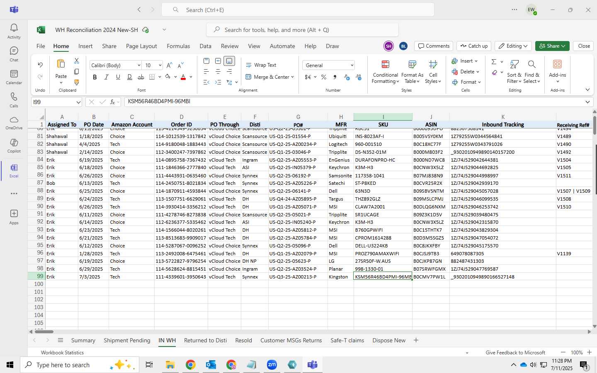Click the Teams search field
Screen dimensions: 597x373
coord(298,10)
